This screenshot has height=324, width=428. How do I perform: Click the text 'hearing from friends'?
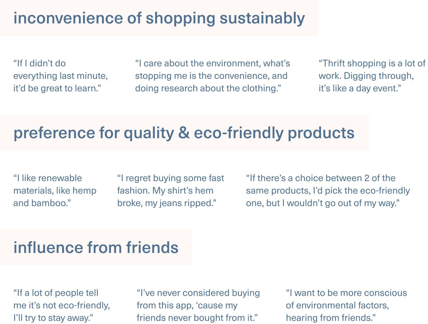(331, 318)
